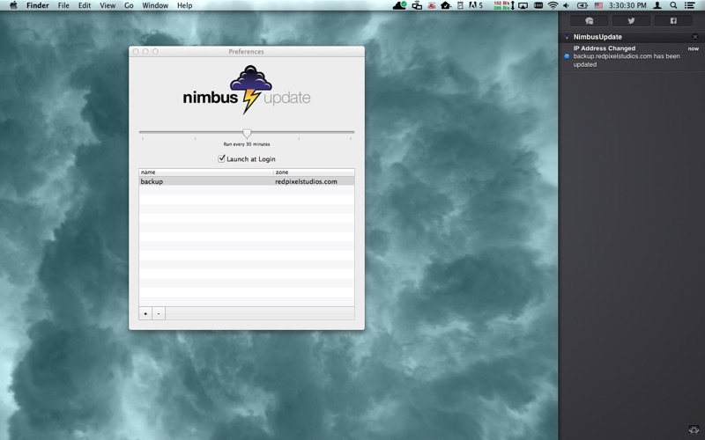This screenshot has height=440, width=705.
Task: Toggle the Launch at Login checkbox
Action: coord(221,158)
